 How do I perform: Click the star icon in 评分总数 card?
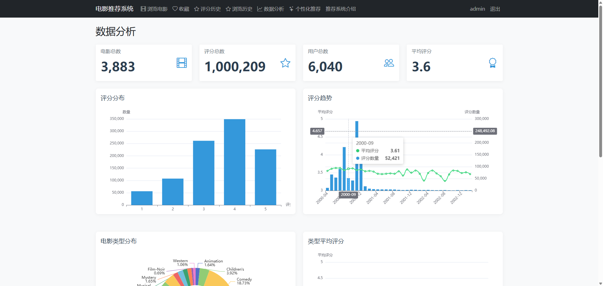click(285, 63)
